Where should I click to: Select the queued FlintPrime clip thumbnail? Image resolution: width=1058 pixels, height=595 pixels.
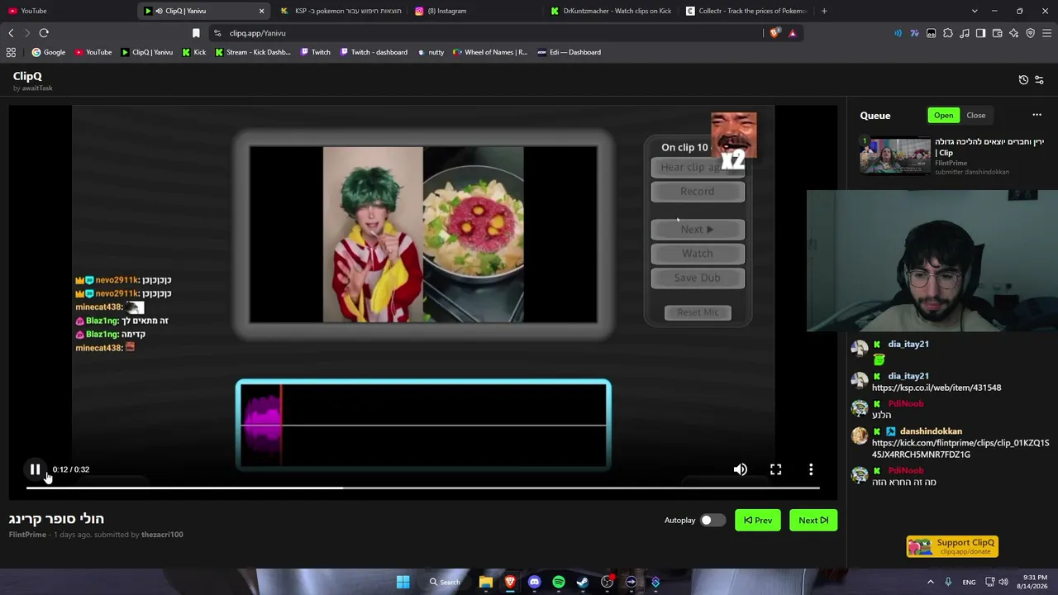[894, 155]
